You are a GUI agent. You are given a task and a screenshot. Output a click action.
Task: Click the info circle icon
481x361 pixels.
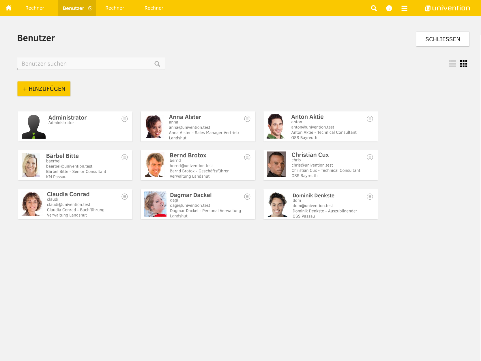point(389,8)
